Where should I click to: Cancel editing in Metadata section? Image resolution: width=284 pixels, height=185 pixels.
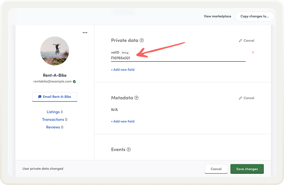247,98
